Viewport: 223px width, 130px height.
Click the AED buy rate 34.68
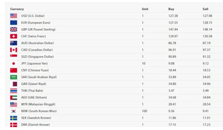click(x=172, y=97)
